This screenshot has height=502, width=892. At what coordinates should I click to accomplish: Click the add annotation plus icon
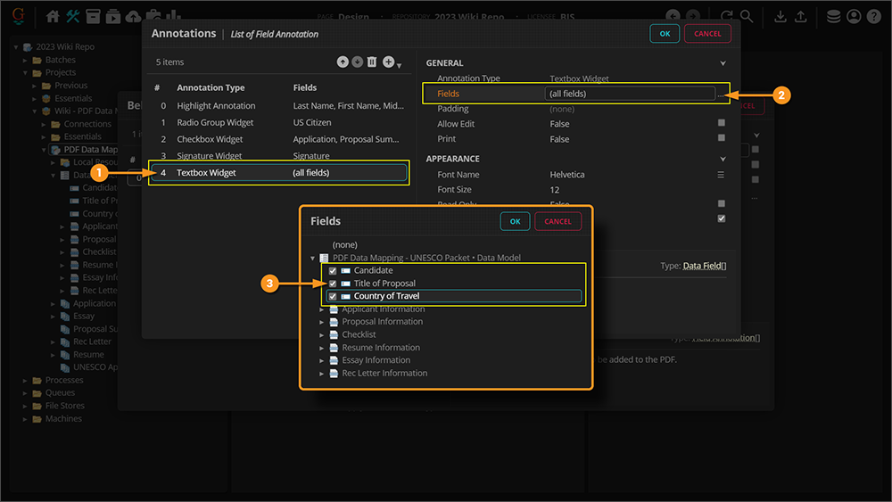[x=388, y=62]
